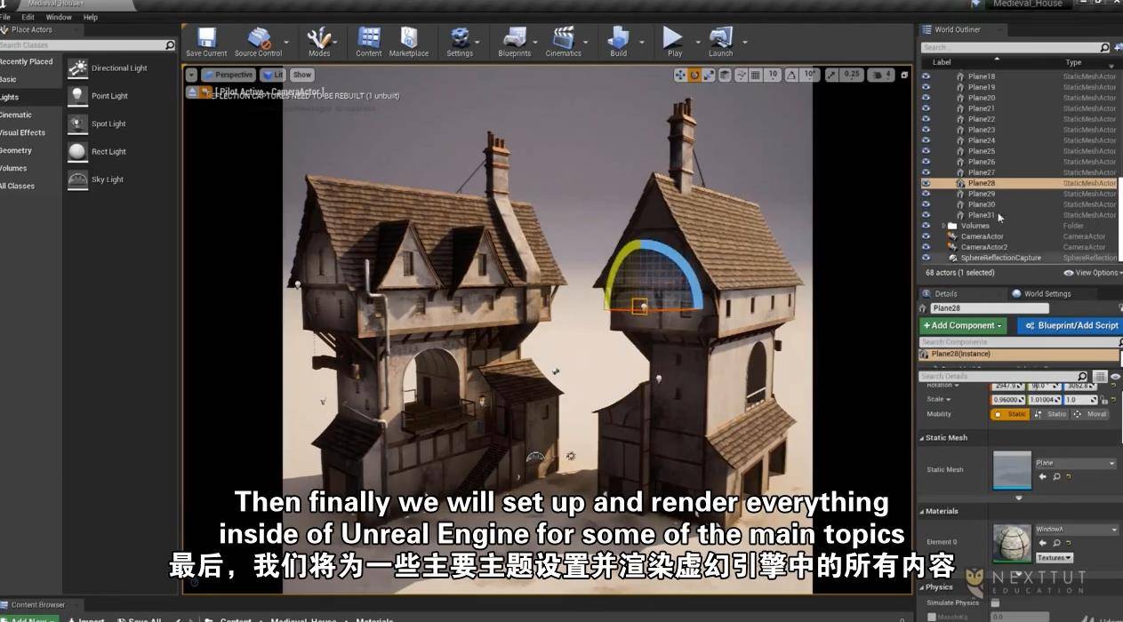Image resolution: width=1123 pixels, height=622 pixels.
Task: Click the WindowA material thumbnail
Action: 1012,543
